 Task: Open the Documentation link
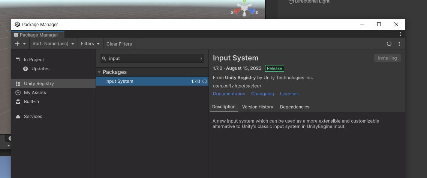(229, 93)
